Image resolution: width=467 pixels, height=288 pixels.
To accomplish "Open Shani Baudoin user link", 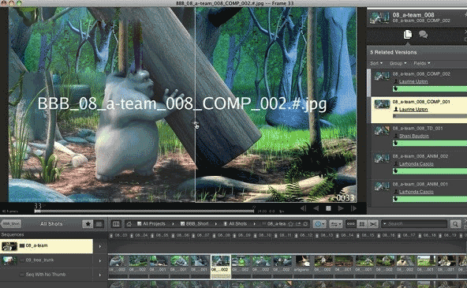I will pyautogui.click(x=414, y=136).
